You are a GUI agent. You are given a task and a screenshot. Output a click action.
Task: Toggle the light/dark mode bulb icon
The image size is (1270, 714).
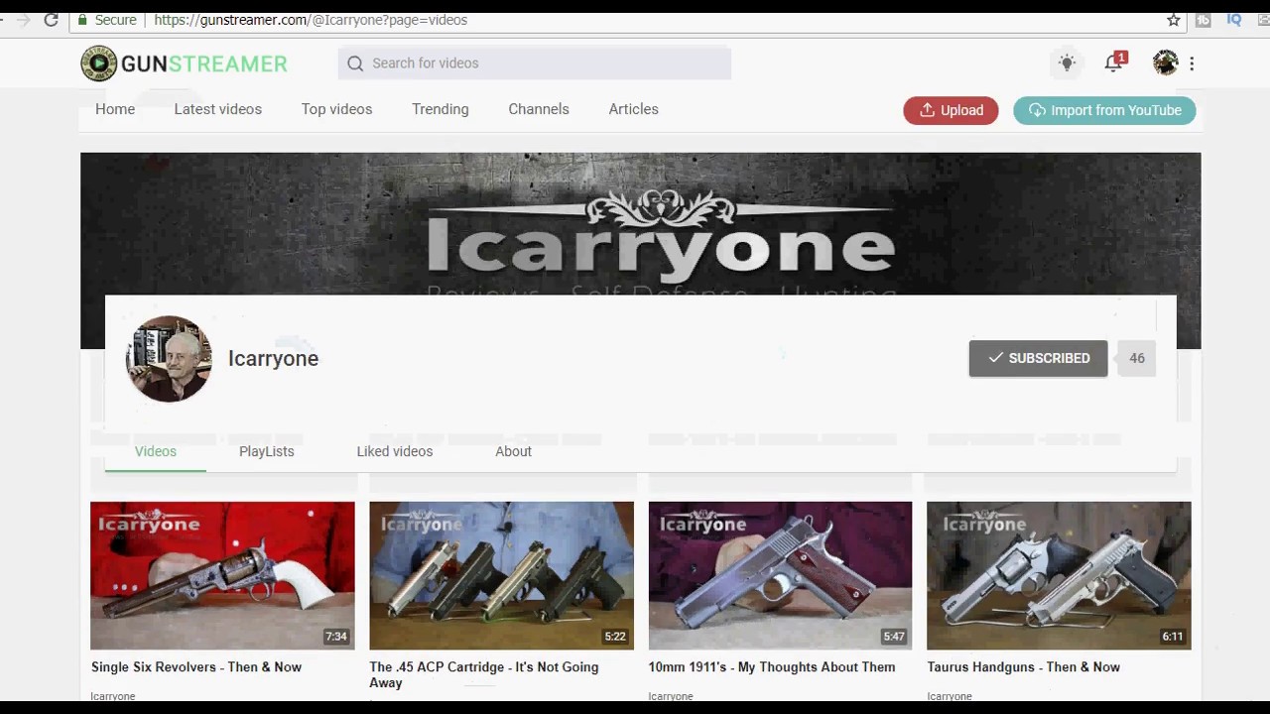[x=1067, y=62]
